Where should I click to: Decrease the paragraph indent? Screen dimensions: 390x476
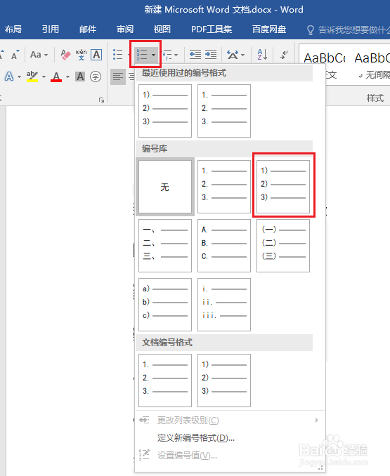195,55
